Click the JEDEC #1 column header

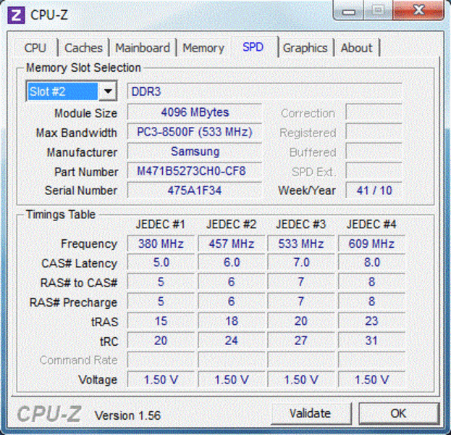161,225
